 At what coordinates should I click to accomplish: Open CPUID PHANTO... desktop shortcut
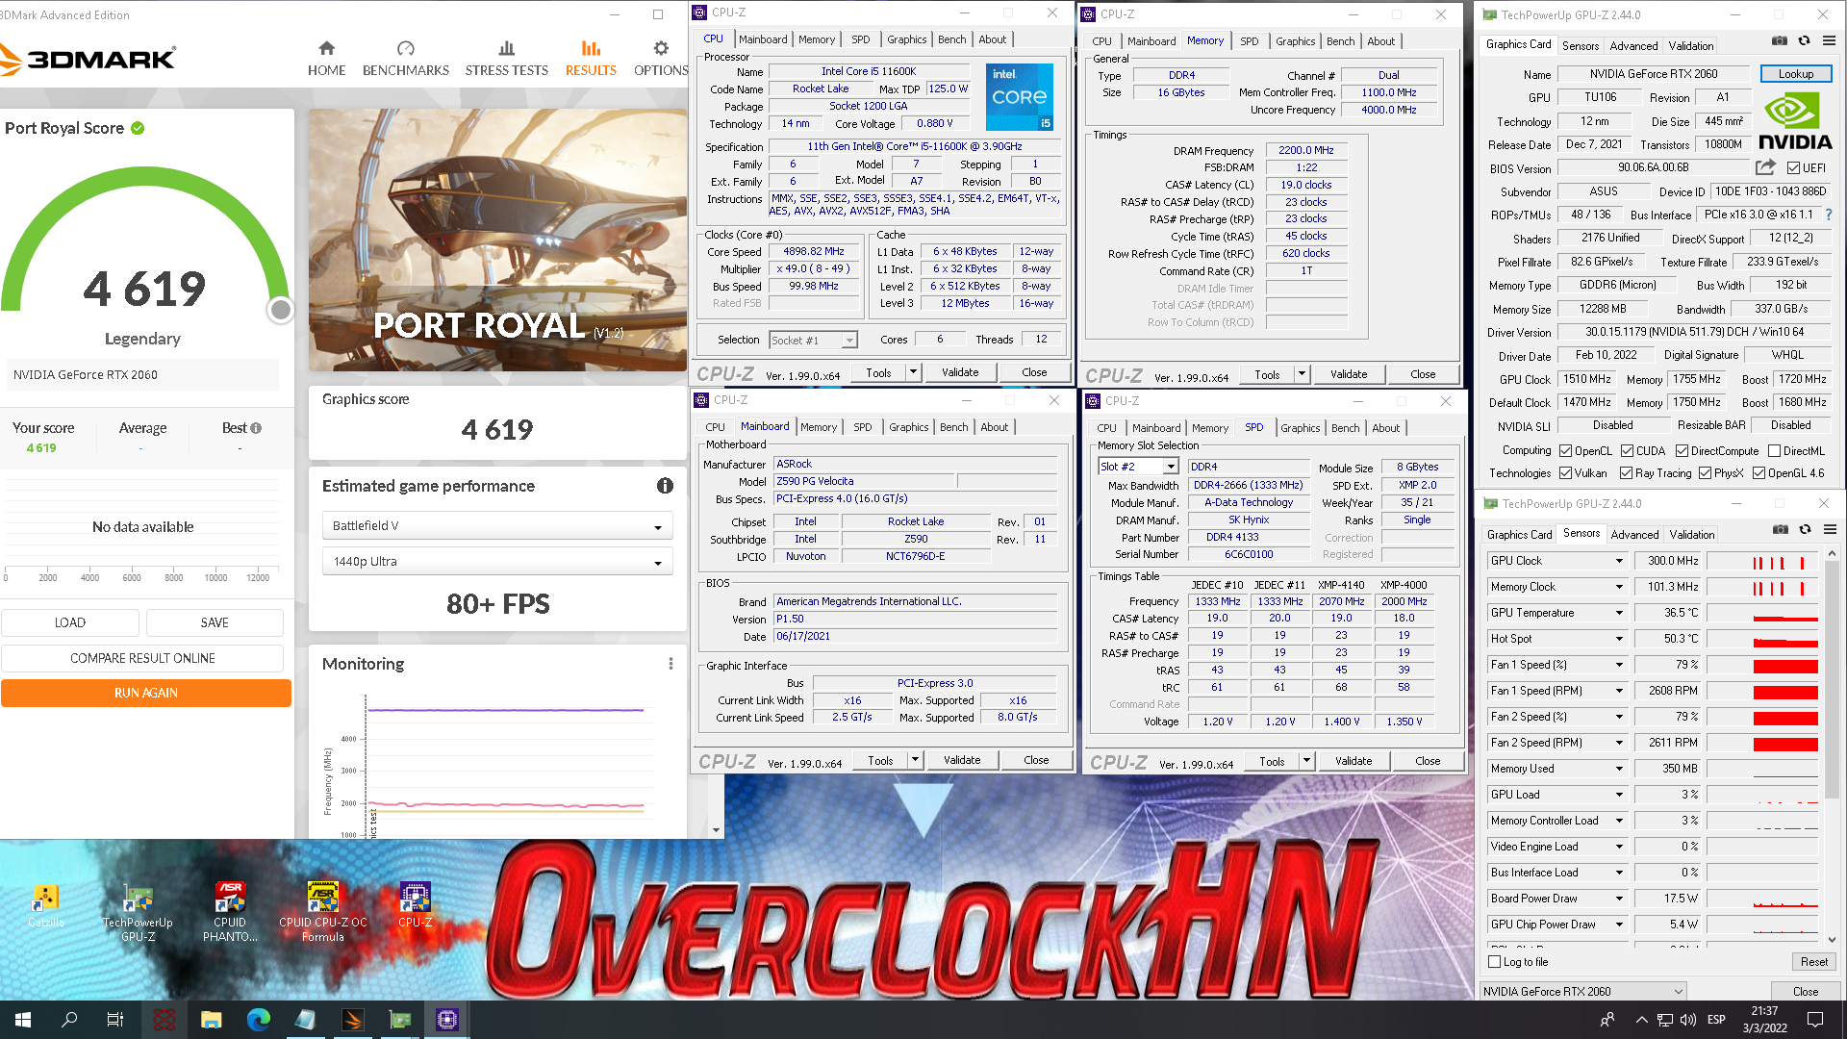click(230, 912)
